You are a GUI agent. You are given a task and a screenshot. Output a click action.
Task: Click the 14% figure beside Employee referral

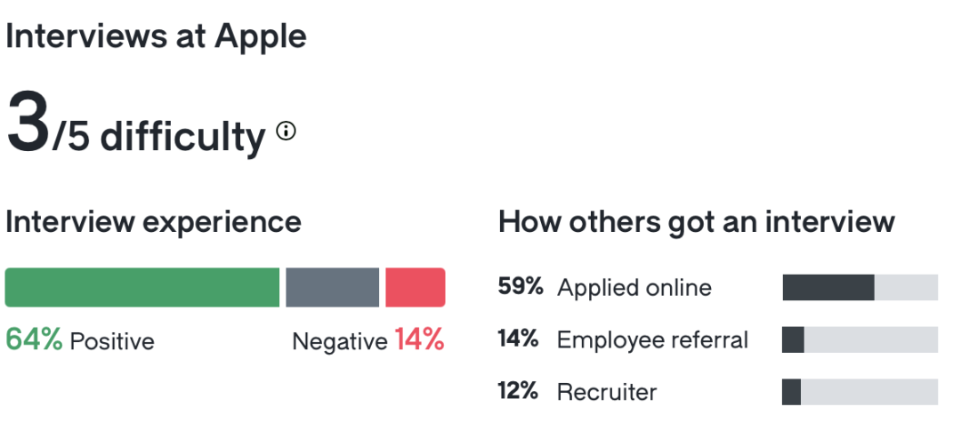point(521,339)
